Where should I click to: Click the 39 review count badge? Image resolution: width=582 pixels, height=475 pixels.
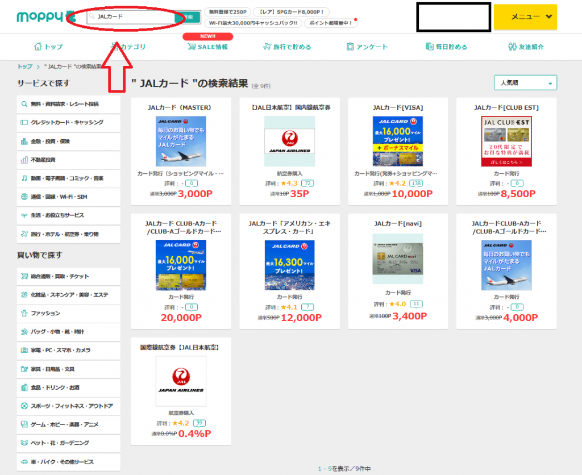tap(199, 423)
